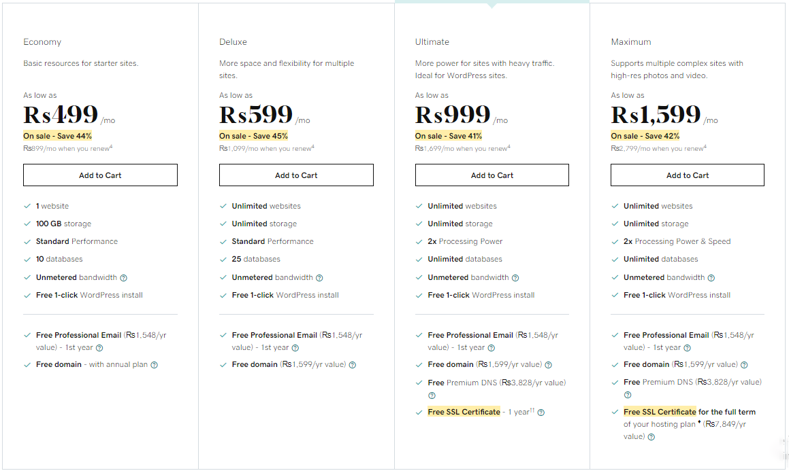Click help icon under Ultimate Premium DNS
The image size is (789, 473).
(432, 396)
